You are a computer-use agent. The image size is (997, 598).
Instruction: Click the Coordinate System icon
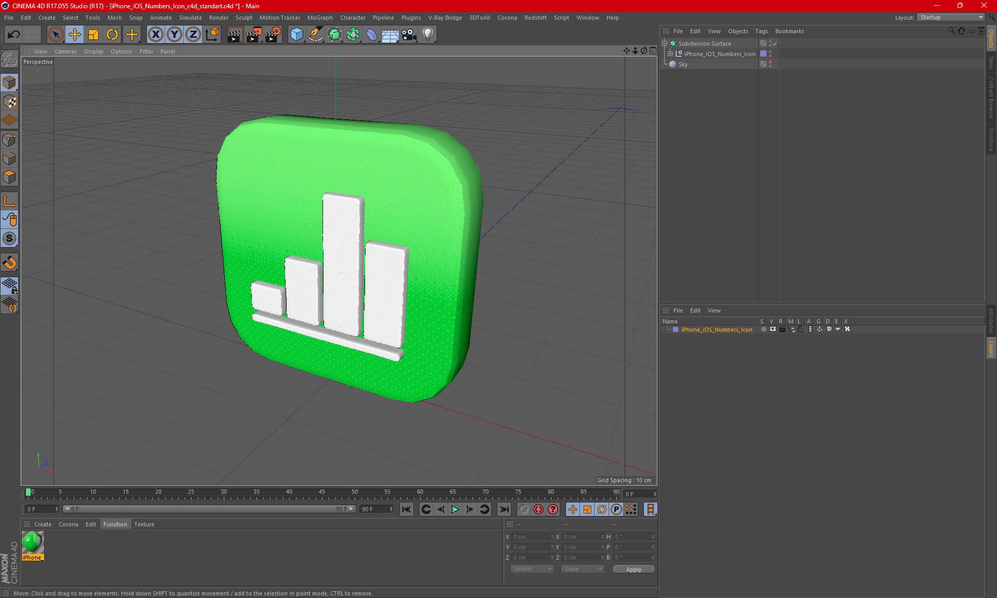tap(212, 34)
